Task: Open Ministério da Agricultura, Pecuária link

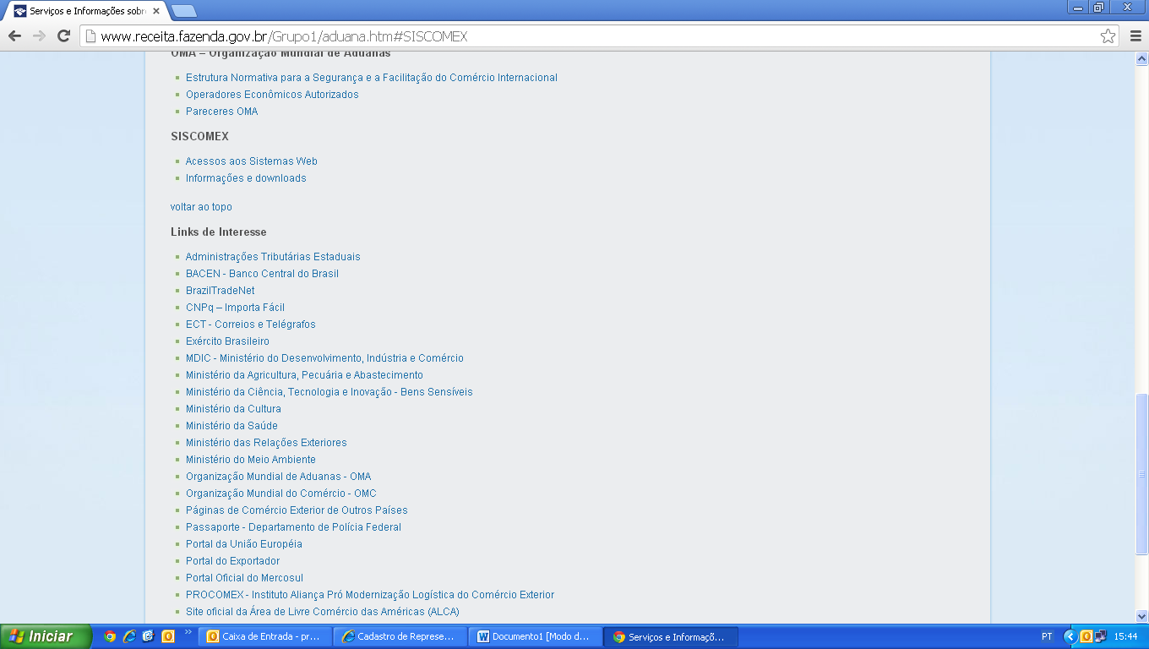Action: (x=304, y=374)
